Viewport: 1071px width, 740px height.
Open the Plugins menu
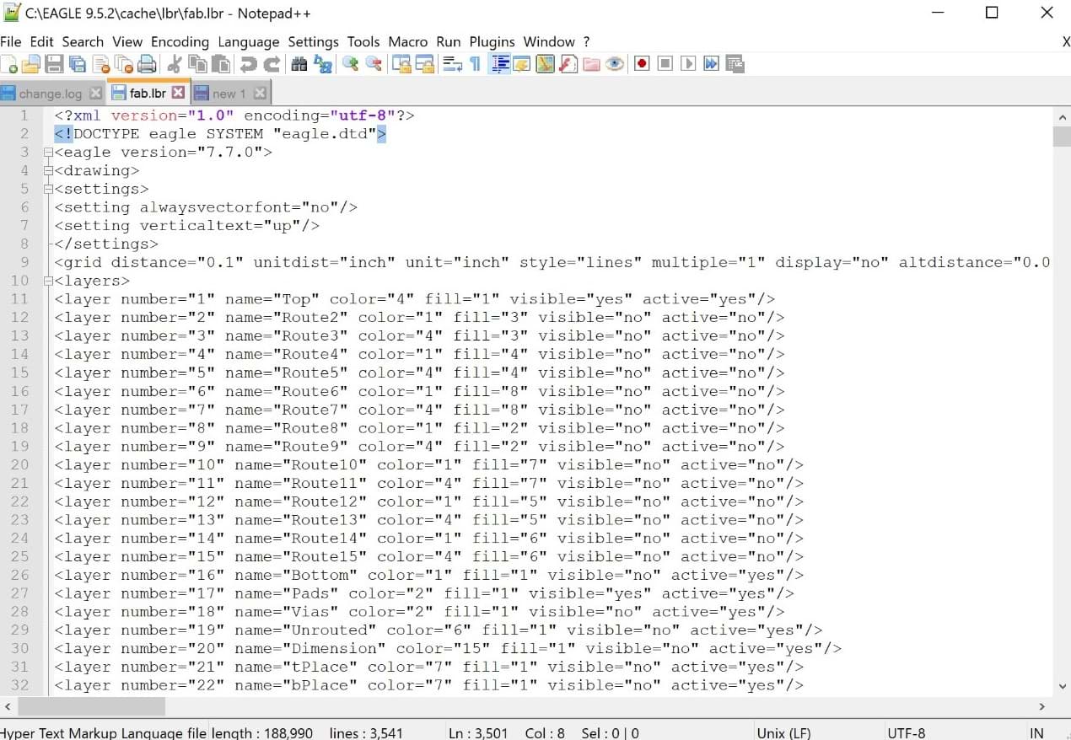[x=492, y=41]
